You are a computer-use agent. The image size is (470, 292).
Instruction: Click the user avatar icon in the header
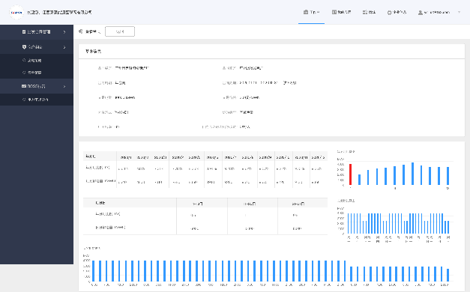pyautogui.click(x=421, y=13)
